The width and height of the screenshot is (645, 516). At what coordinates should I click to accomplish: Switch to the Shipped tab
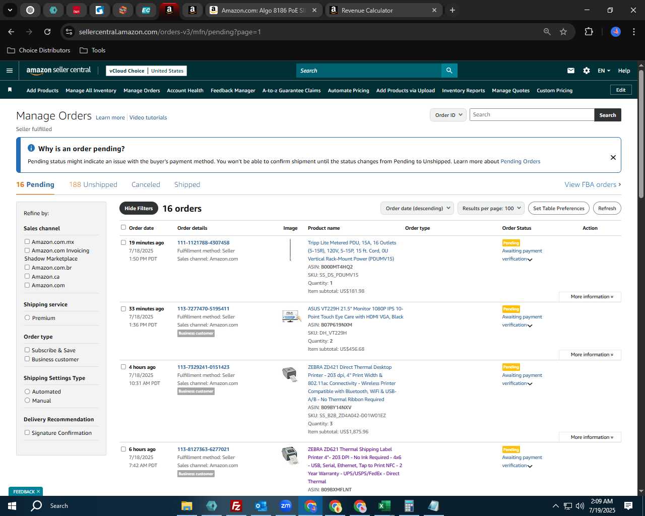tap(187, 184)
